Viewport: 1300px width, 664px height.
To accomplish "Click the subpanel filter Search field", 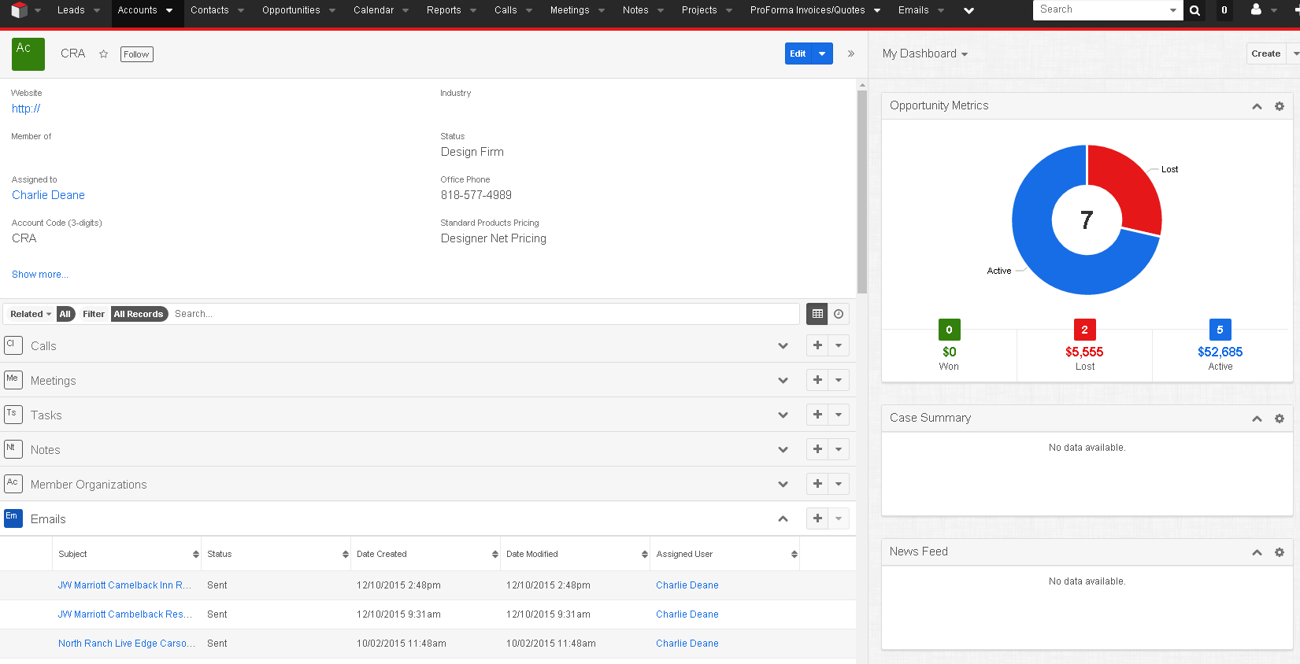I will (x=484, y=314).
